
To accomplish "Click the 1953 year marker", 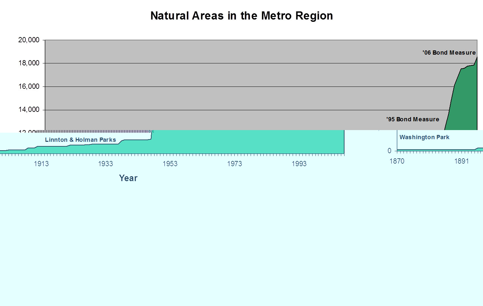I will click(170, 164).
